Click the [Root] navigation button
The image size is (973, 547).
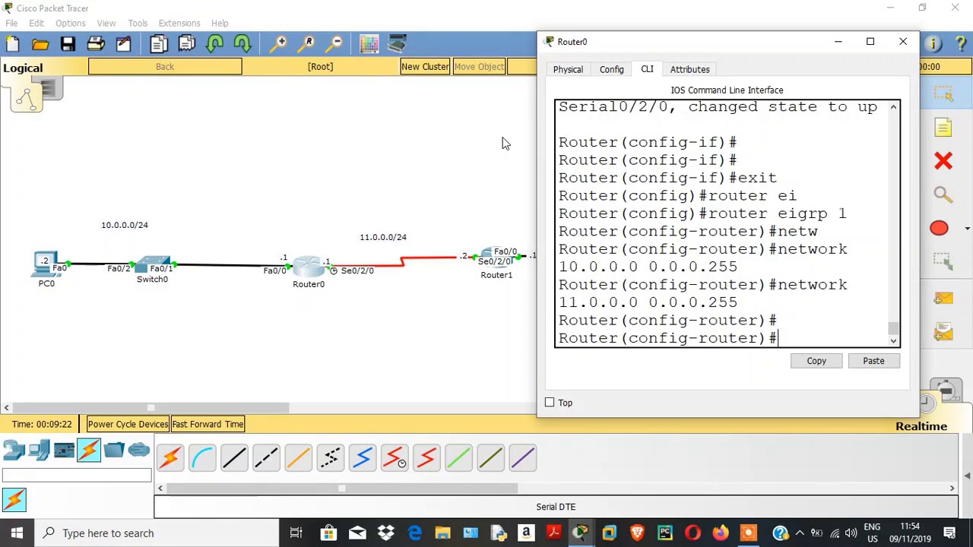point(320,66)
